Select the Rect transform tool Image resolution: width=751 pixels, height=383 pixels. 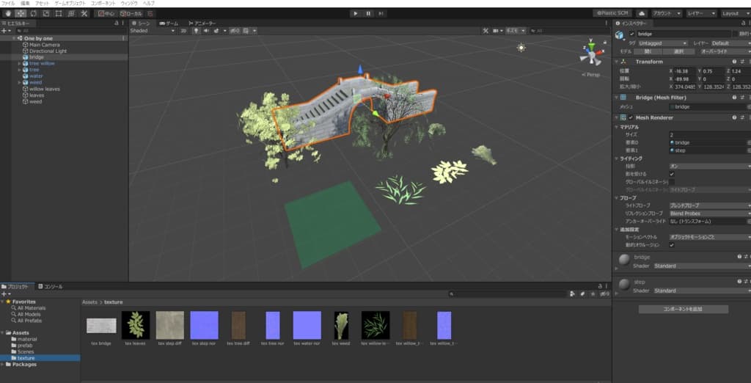(x=58, y=13)
